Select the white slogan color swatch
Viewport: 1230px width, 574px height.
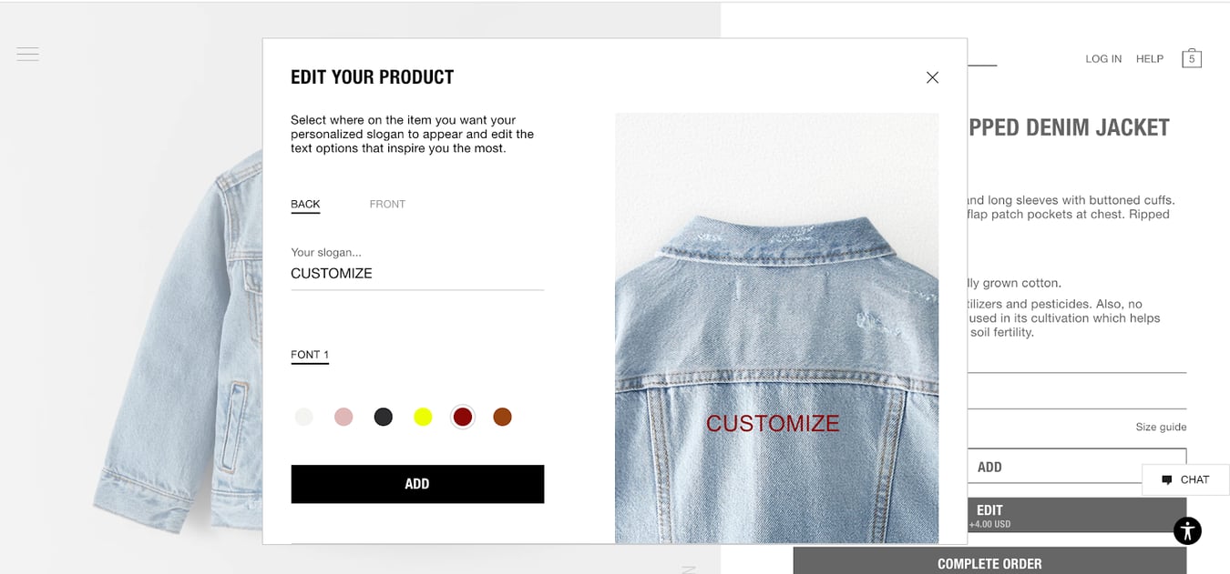[x=303, y=417]
